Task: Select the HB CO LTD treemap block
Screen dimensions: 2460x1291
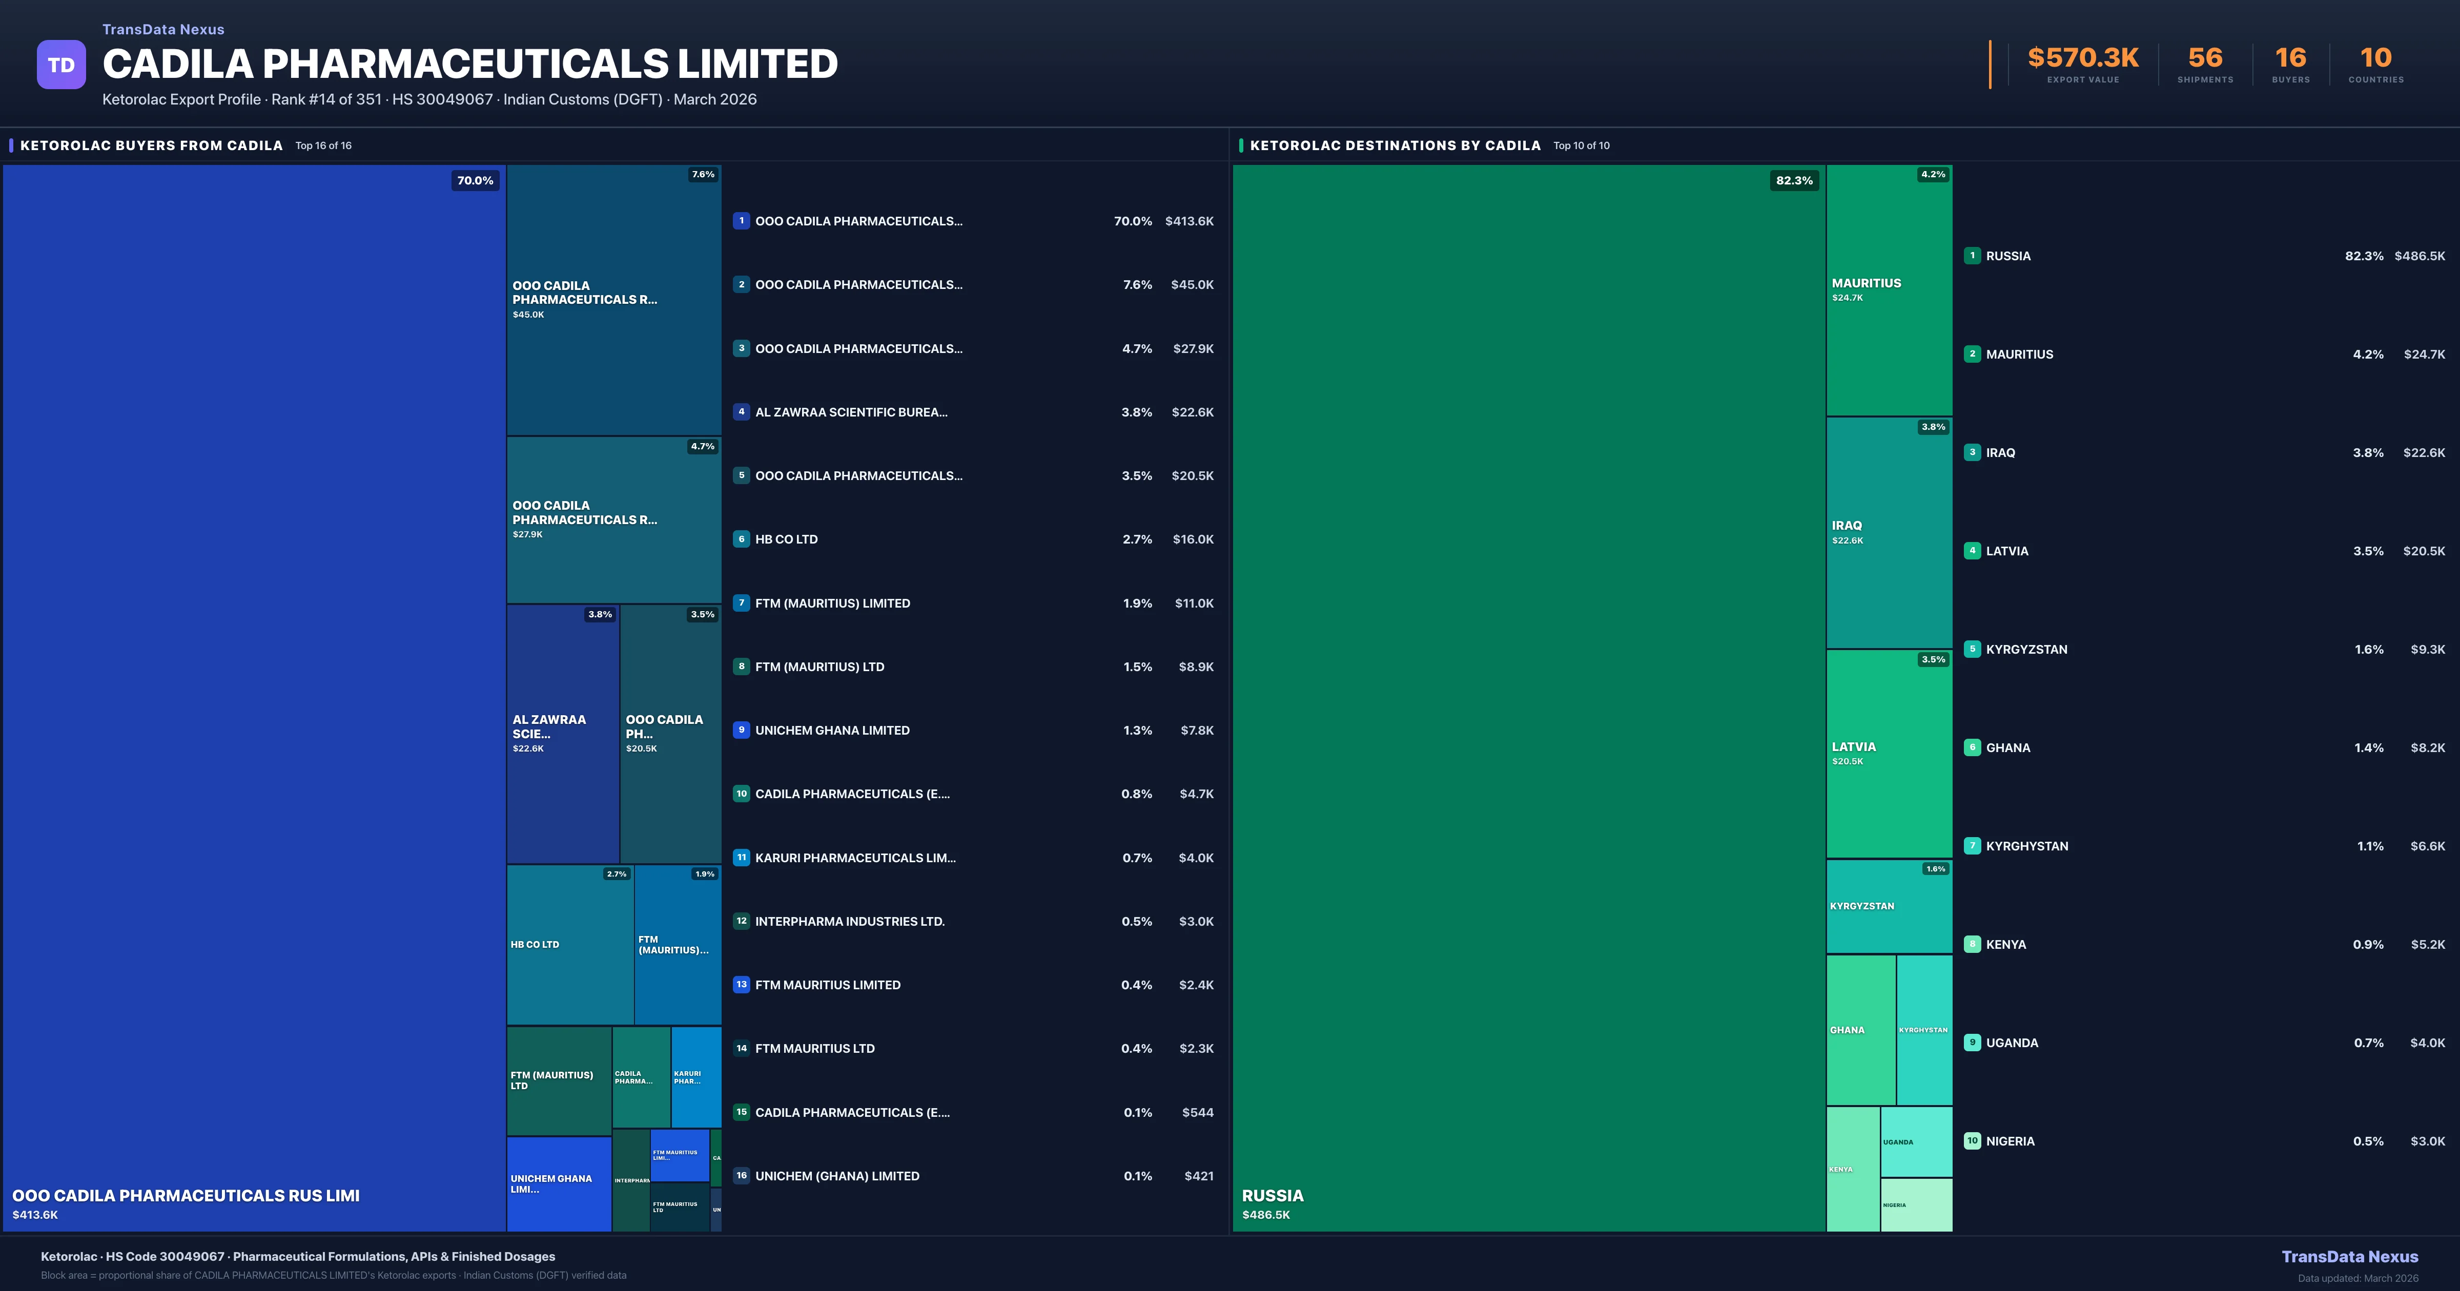Action: click(x=569, y=944)
